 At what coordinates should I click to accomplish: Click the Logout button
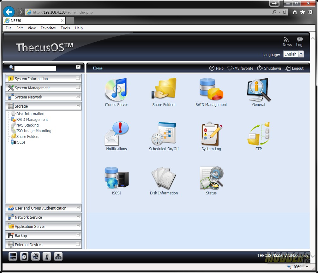click(x=295, y=68)
